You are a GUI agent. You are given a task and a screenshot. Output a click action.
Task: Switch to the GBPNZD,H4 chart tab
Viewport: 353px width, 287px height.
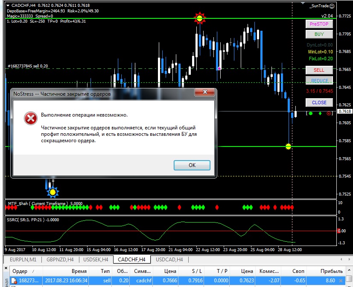60,260
